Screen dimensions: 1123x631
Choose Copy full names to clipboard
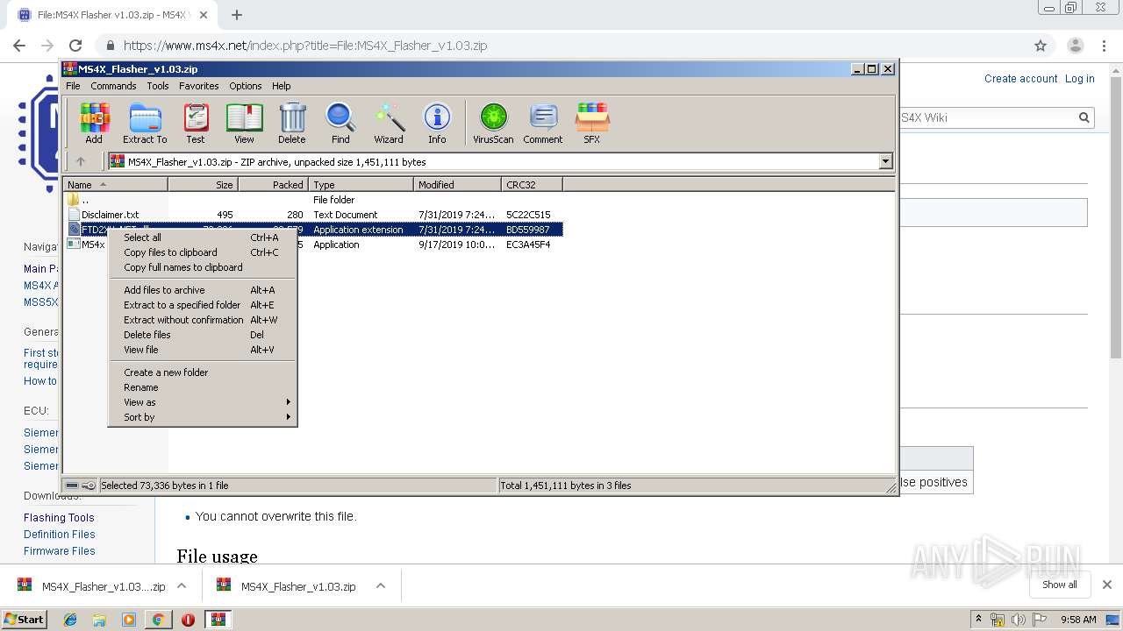point(203,267)
